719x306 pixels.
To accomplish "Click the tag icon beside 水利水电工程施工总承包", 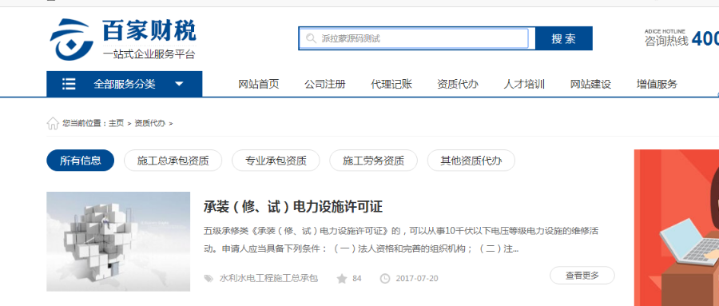I will click(x=209, y=279).
